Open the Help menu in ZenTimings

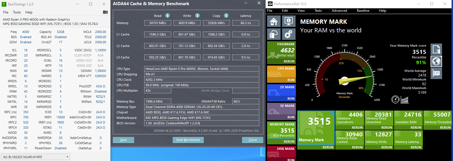(x=29, y=12)
